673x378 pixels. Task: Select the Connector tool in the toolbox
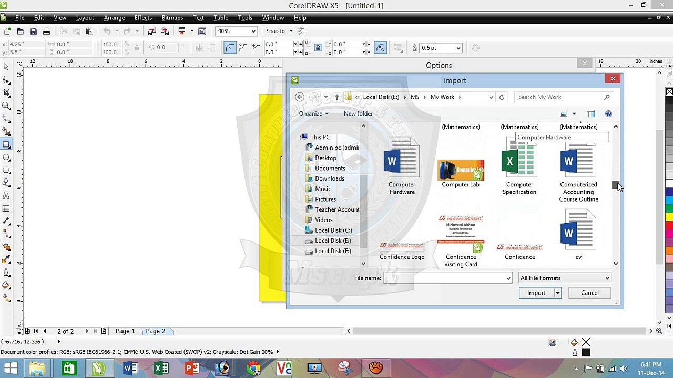pos(6,235)
